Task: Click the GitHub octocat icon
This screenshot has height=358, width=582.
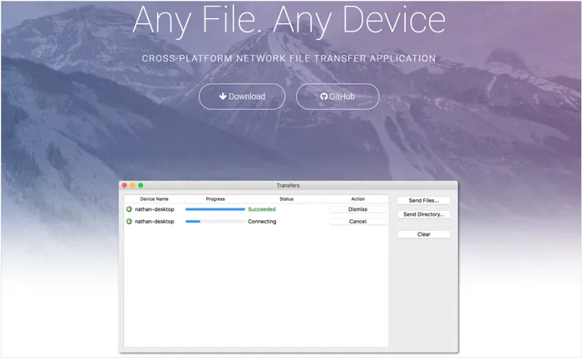Action: pos(323,96)
